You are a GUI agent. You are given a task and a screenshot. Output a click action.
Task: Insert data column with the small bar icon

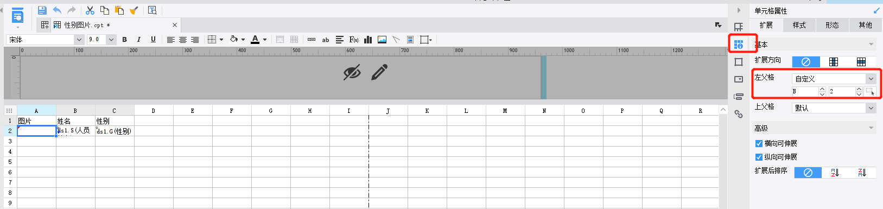(312, 40)
